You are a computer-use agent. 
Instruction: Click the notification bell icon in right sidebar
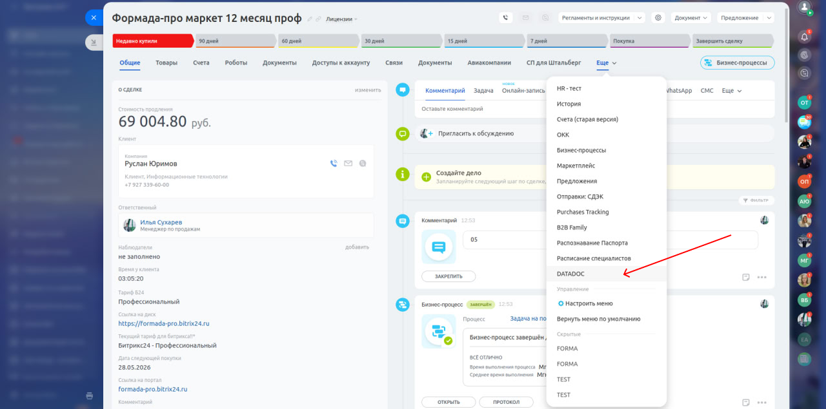point(804,37)
